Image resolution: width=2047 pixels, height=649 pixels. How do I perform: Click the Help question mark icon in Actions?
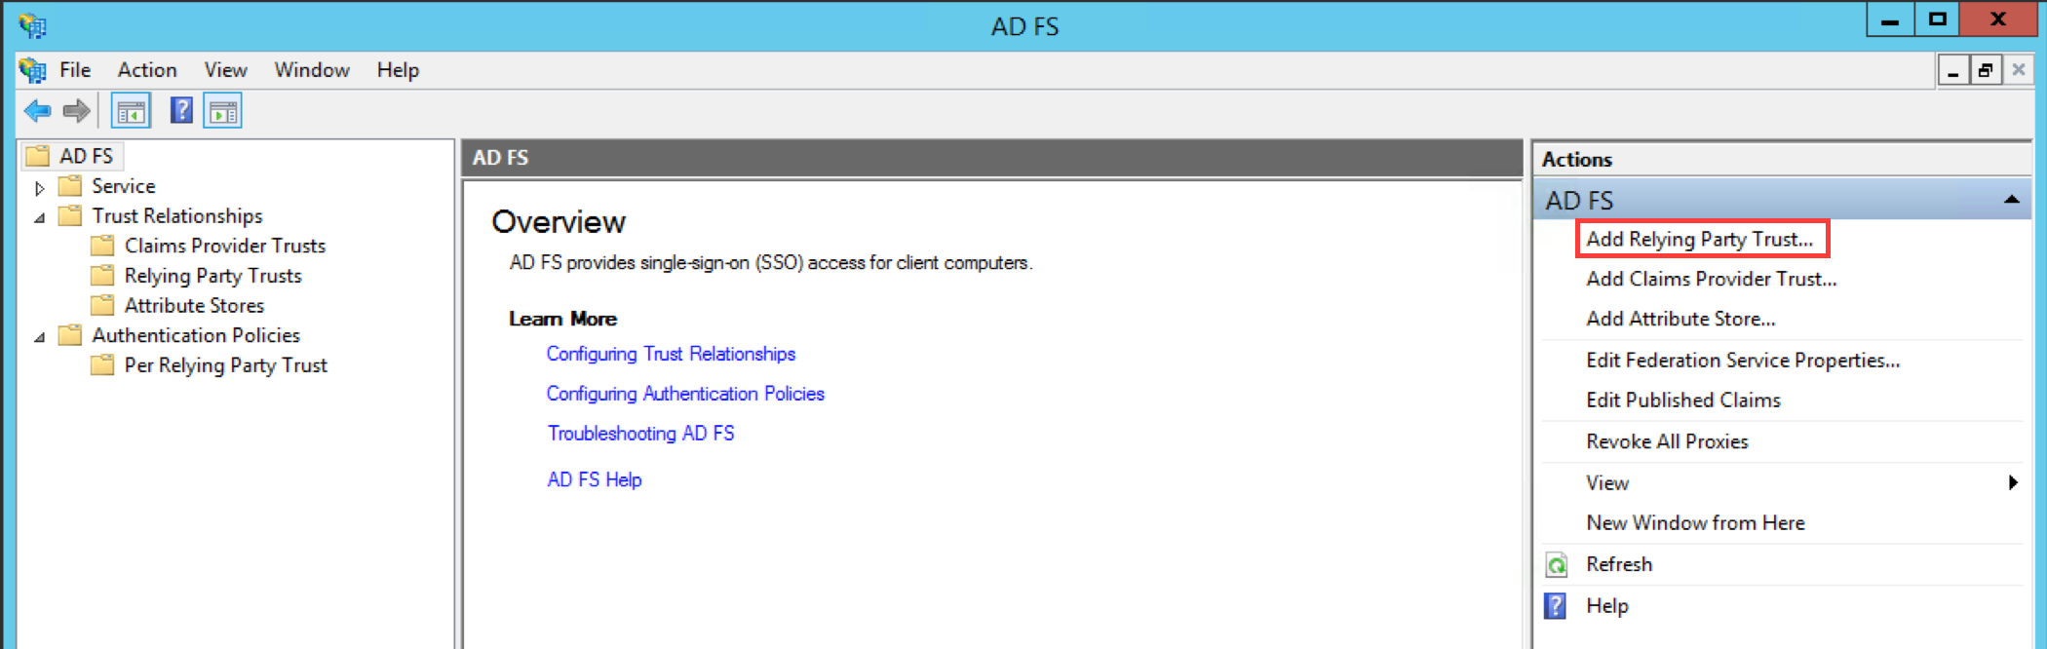click(1556, 606)
